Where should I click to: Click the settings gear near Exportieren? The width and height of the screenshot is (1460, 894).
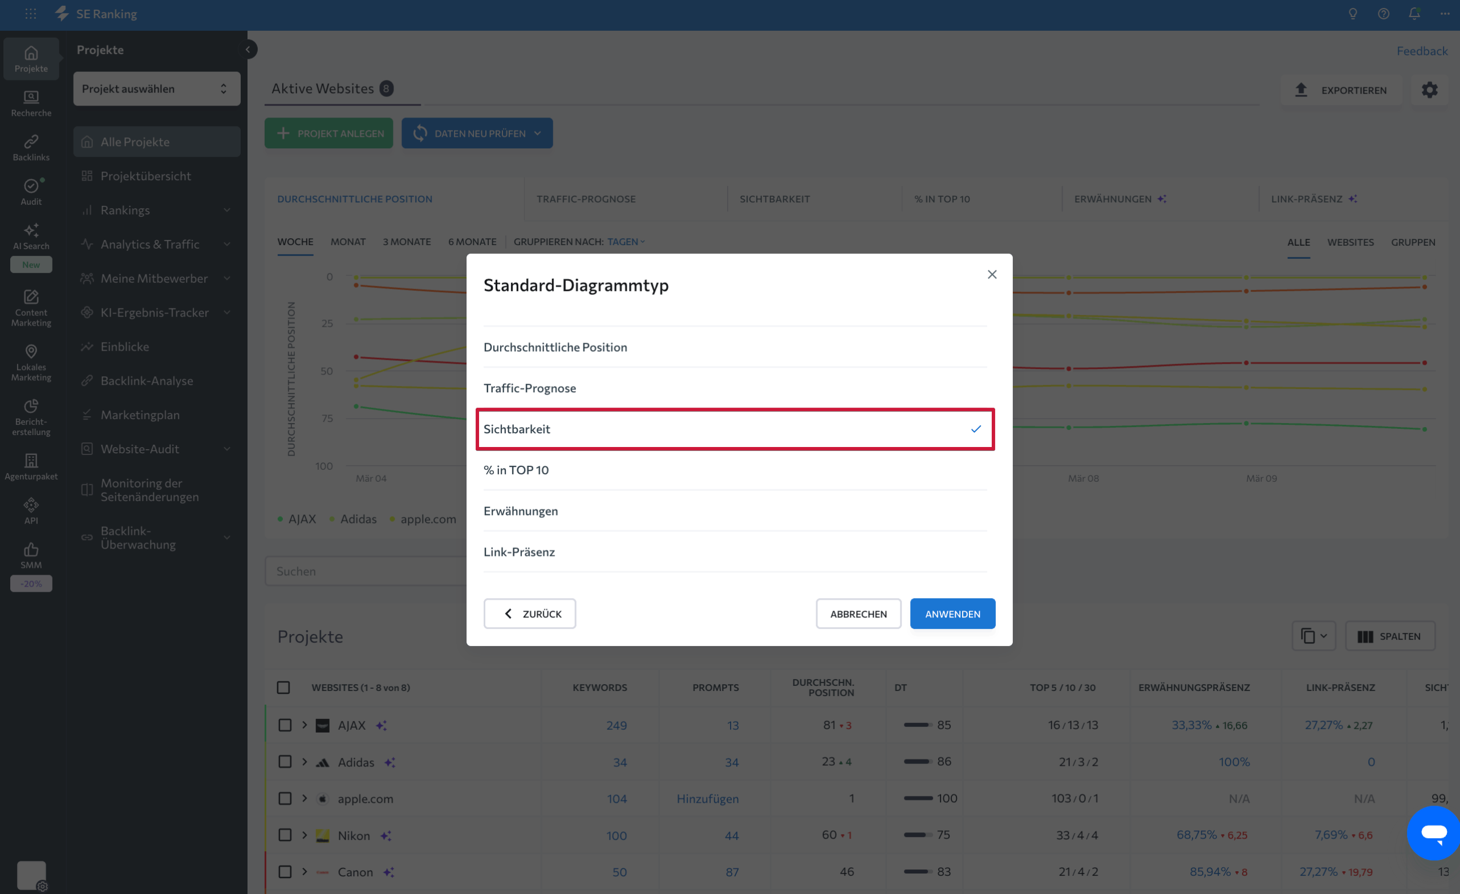pyautogui.click(x=1430, y=90)
